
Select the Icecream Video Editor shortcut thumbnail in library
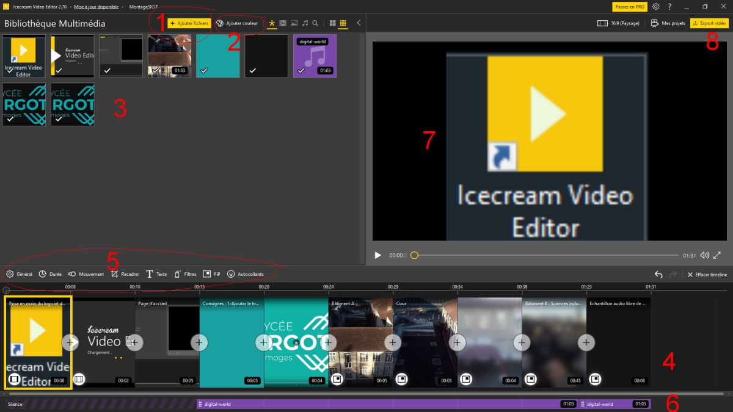pos(24,56)
